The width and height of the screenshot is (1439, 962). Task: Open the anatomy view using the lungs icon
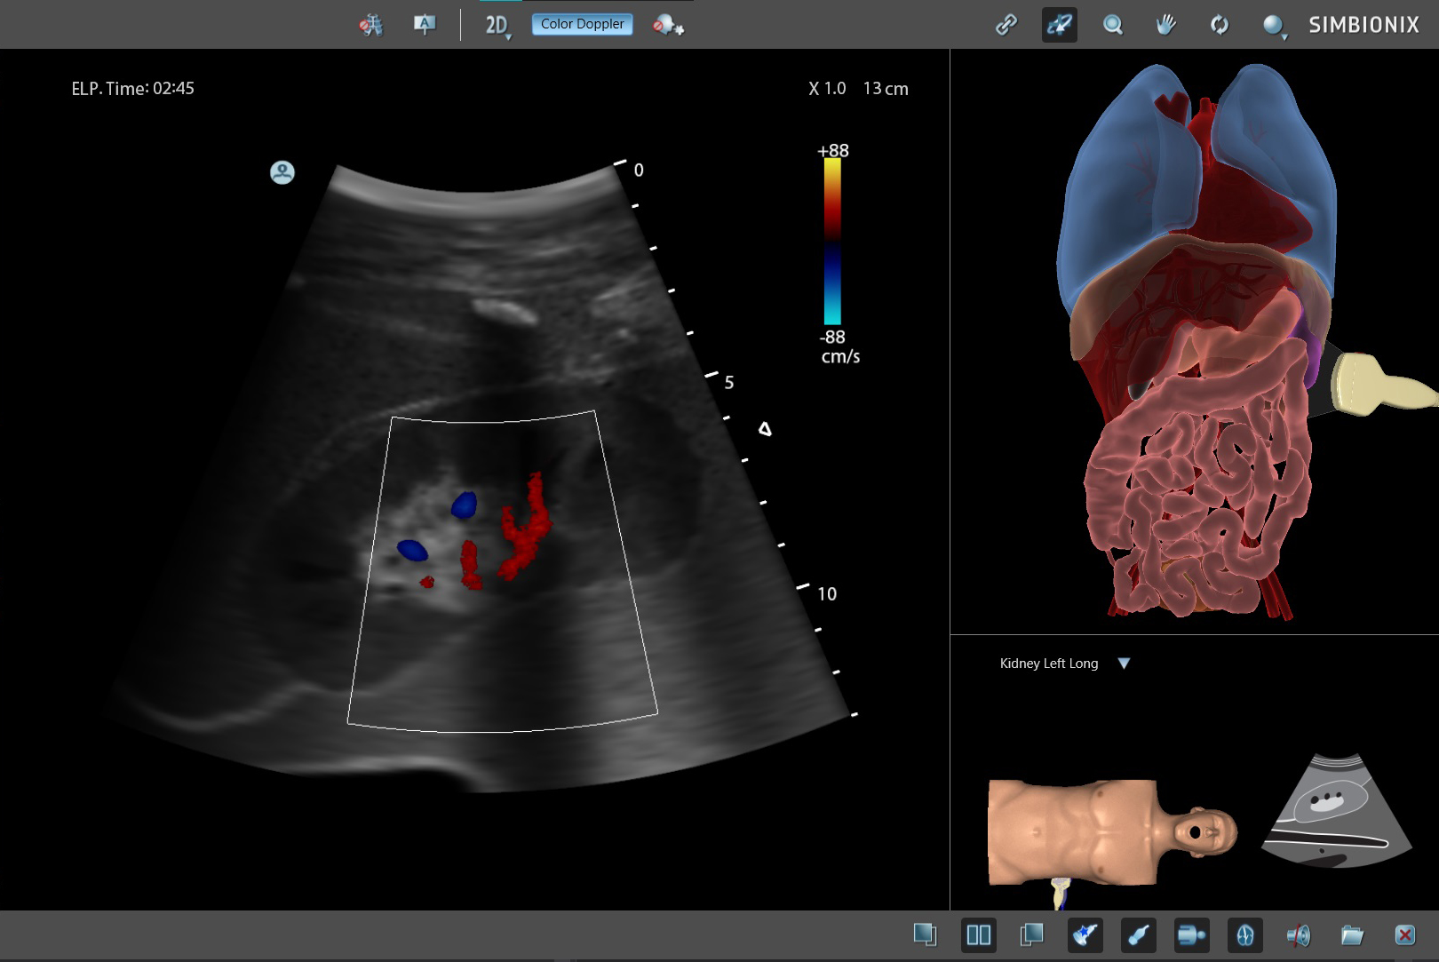(1244, 935)
